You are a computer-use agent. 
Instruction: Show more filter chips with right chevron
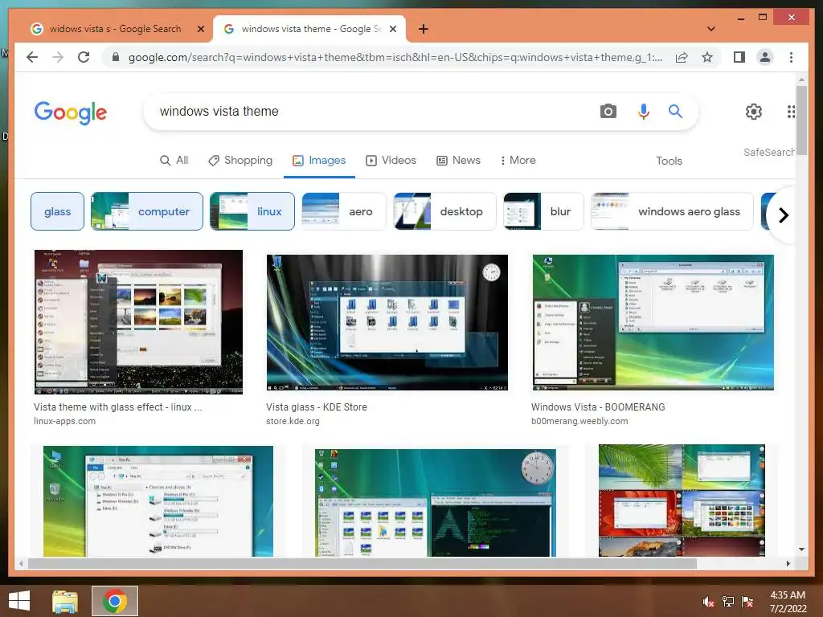tap(783, 215)
